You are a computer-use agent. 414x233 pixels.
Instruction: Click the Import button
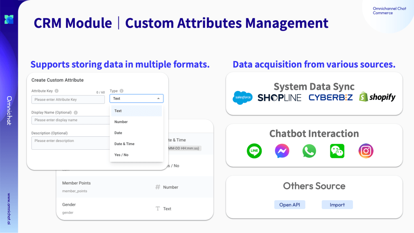tap(337, 205)
